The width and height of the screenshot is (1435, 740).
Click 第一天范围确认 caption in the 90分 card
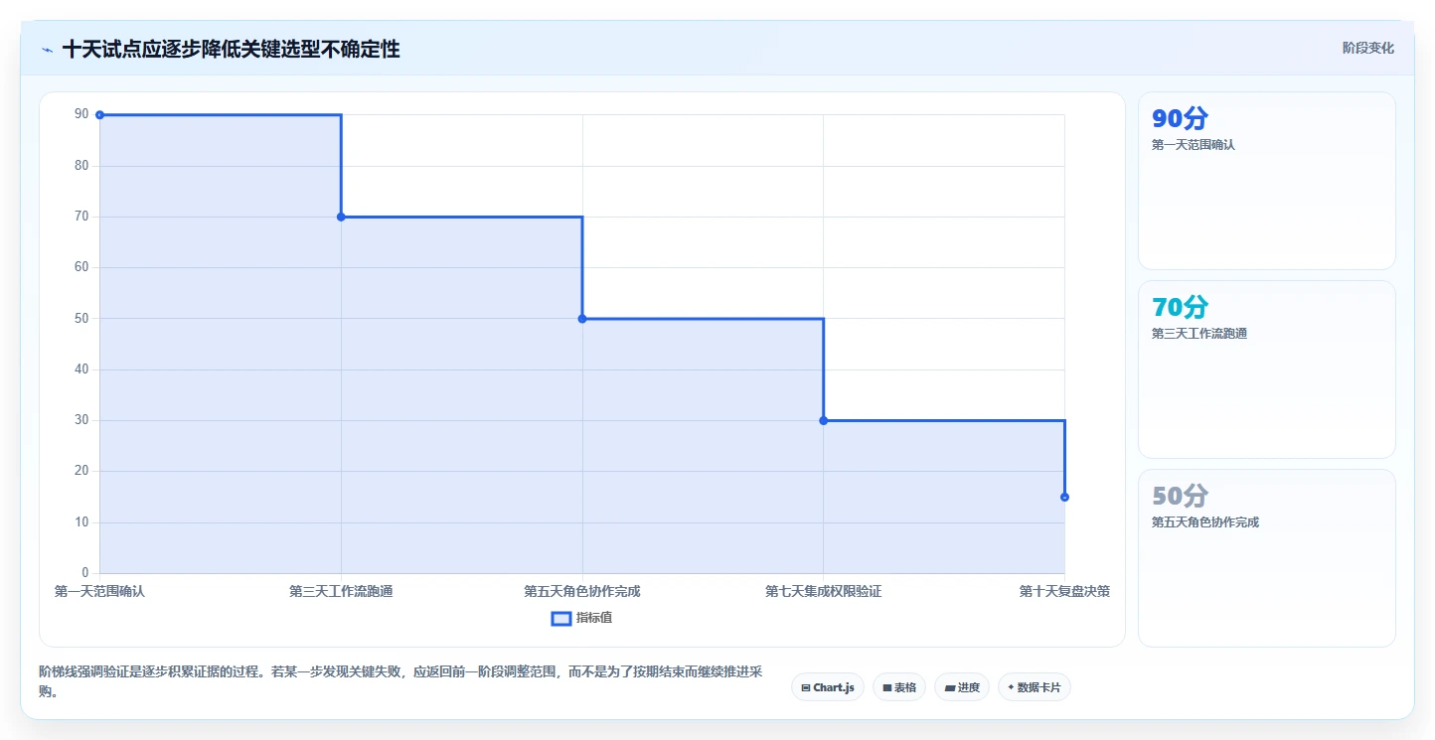[1194, 145]
